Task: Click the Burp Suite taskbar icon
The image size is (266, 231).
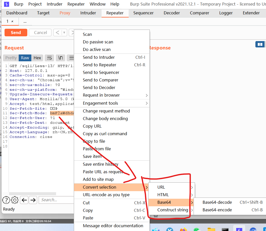Action: [x=239, y=229]
